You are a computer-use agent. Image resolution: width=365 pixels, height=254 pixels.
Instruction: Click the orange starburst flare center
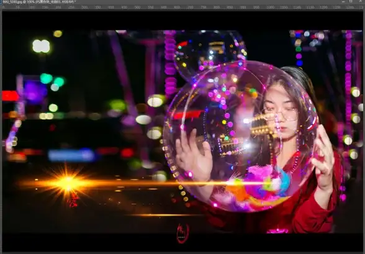68,183
